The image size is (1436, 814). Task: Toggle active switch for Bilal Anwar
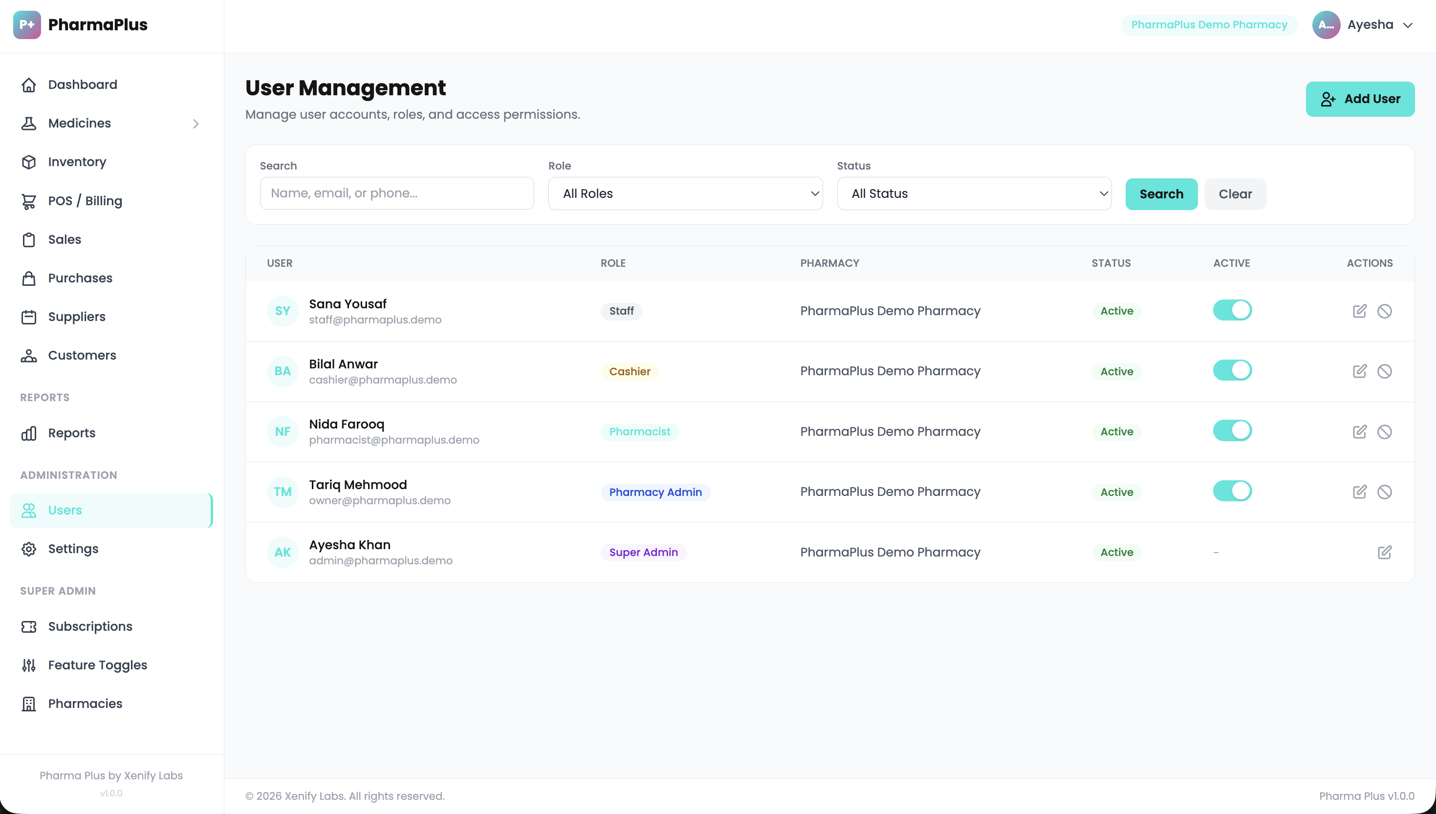click(1232, 371)
